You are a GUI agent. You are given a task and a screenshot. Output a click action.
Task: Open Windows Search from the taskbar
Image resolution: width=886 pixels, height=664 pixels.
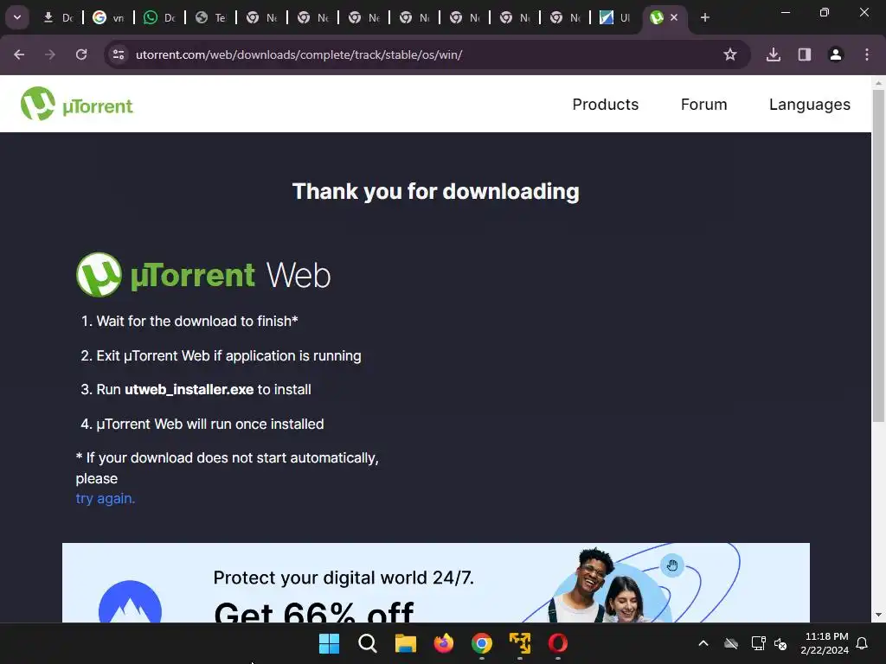click(x=367, y=643)
